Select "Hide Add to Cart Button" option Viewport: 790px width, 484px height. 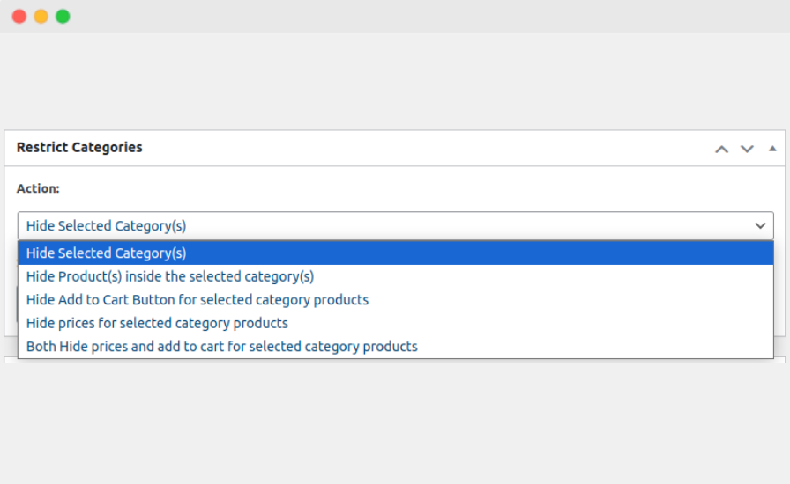click(x=197, y=300)
